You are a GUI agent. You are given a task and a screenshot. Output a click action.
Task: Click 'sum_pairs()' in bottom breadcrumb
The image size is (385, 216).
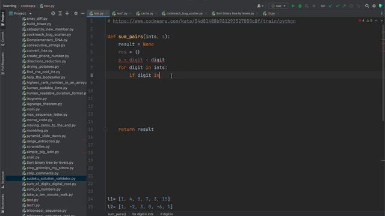[117, 214]
